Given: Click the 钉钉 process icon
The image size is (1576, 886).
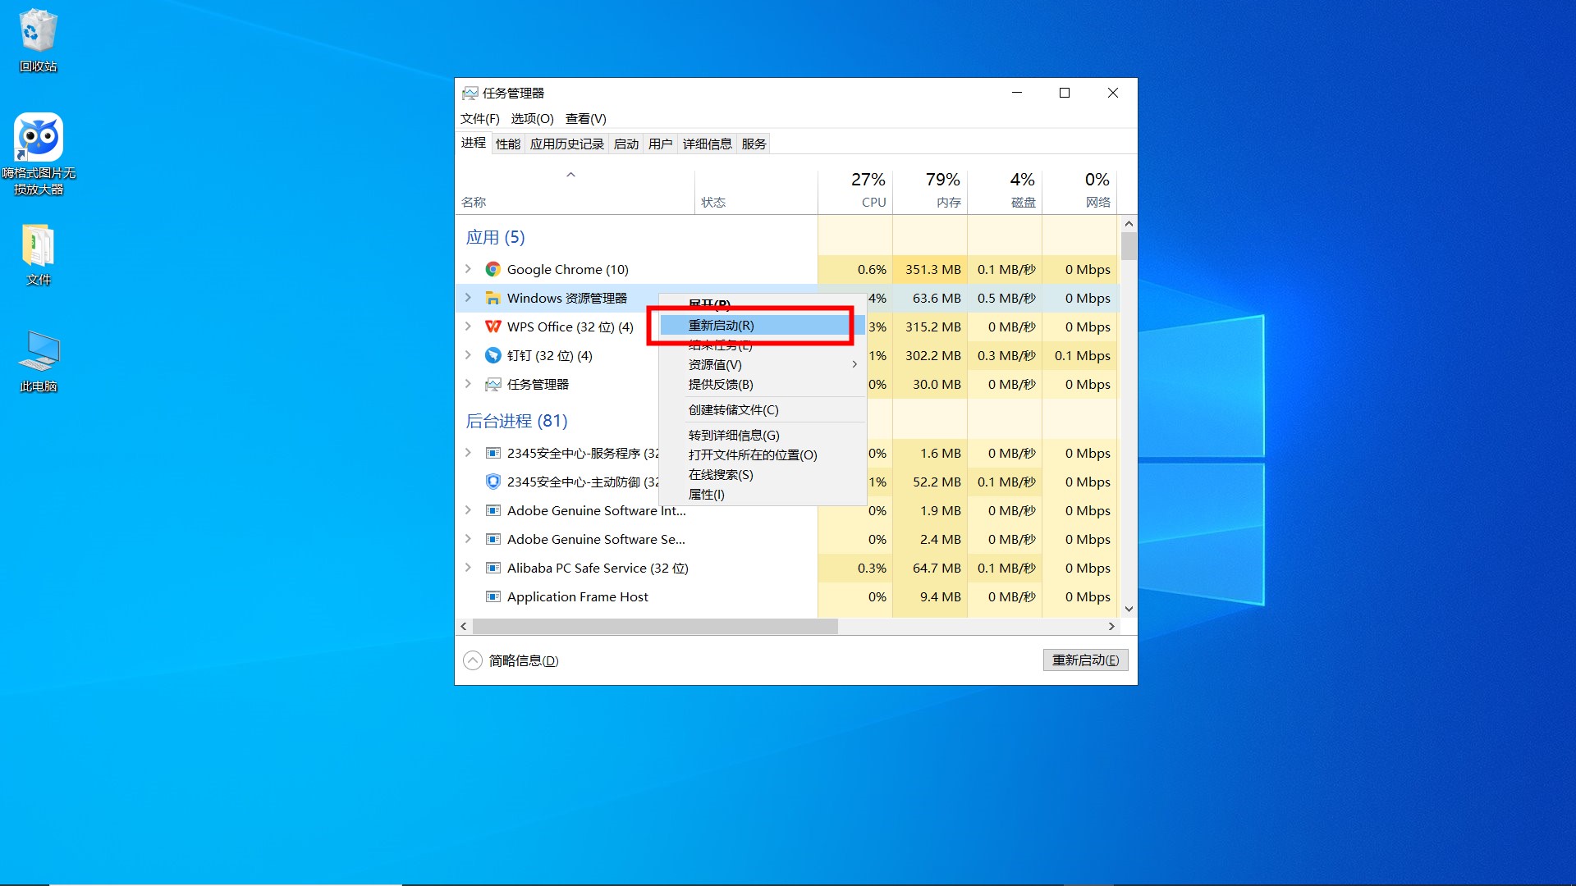Looking at the screenshot, I should point(492,355).
